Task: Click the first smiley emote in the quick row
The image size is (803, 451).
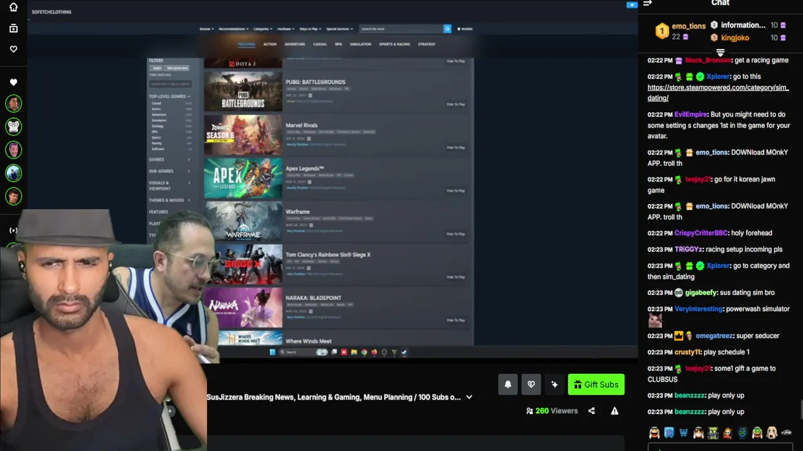Action: coord(654,433)
